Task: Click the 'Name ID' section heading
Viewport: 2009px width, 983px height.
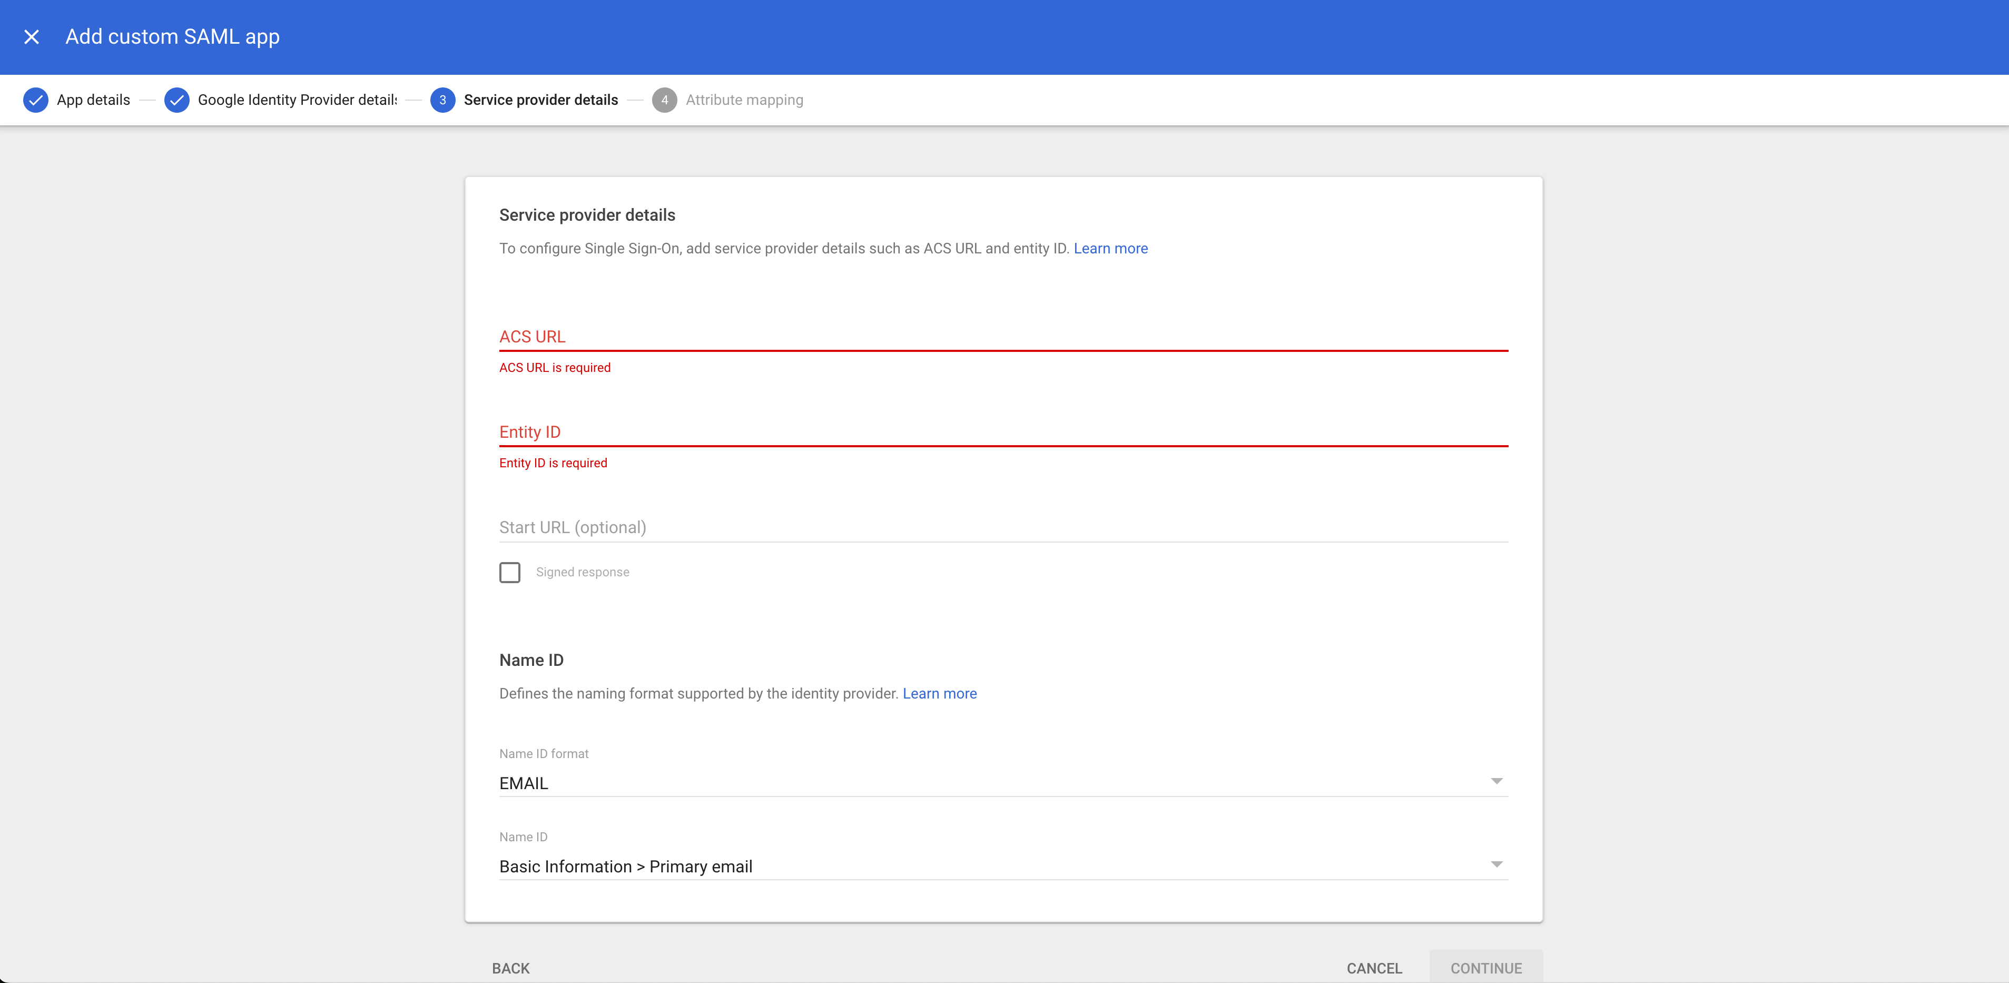Action: tap(531, 660)
